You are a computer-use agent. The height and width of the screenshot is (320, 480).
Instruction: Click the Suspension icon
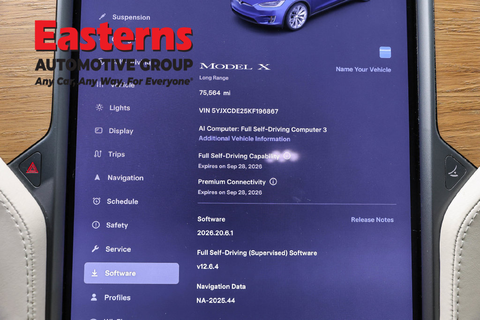(102, 16)
